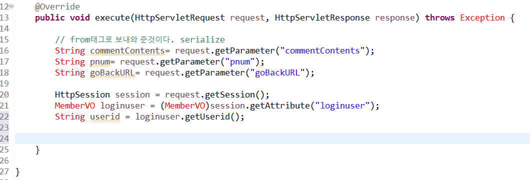Image resolution: width=530 pixels, height=180 pixels.
Task: Click the @Override annotation
Action: pyautogui.click(x=57, y=7)
